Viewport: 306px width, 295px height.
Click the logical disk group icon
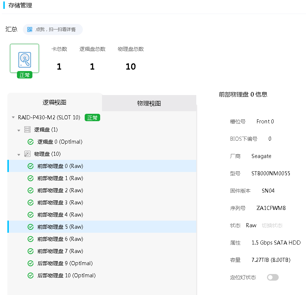tap(27, 130)
